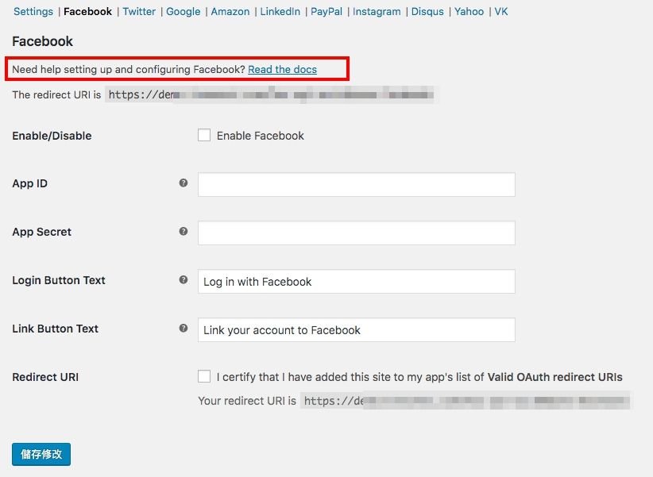
Task: Click the help icon for Link Button Text
Action: 184,329
